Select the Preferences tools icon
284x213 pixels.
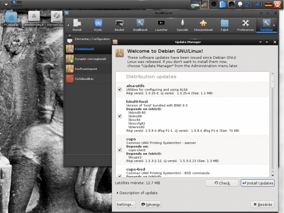point(245,25)
